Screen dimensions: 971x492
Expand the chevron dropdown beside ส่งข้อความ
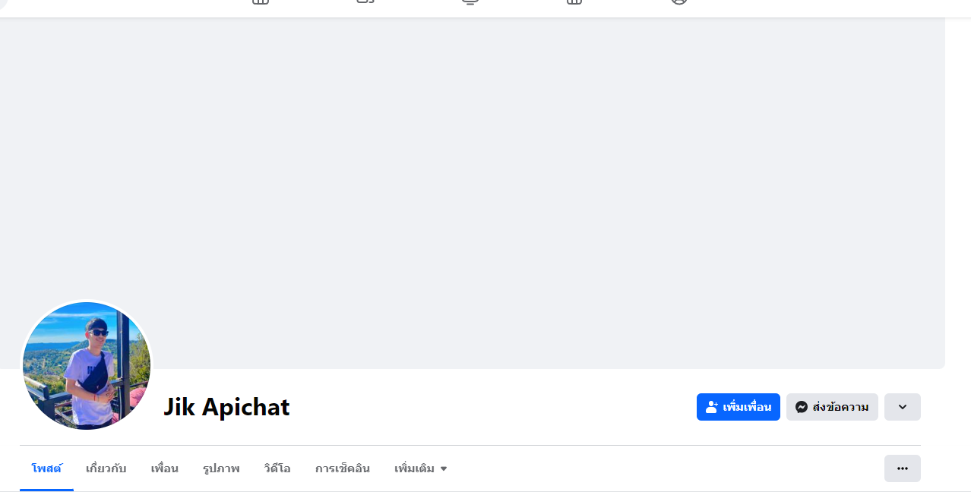[x=903, y=407]
